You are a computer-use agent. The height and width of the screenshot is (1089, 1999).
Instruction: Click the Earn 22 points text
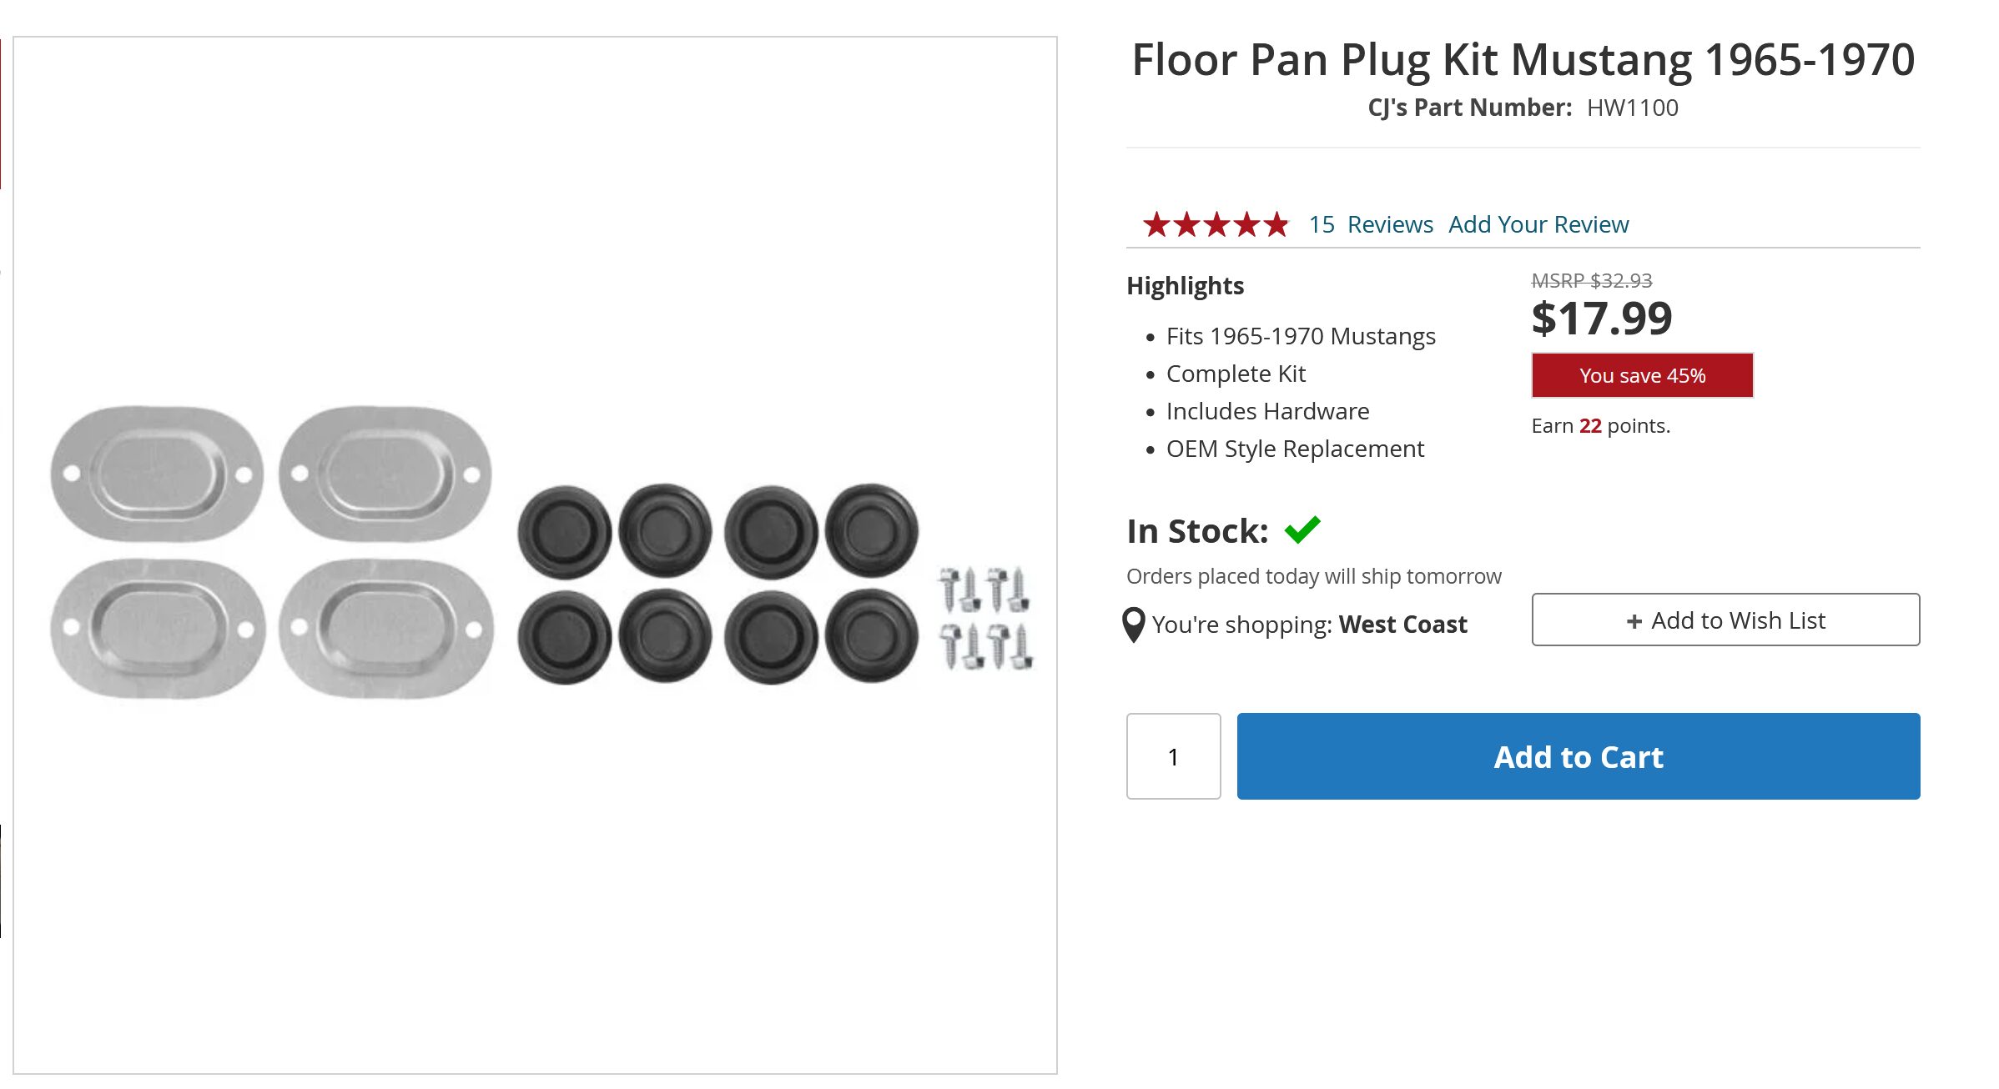click(x=1600, y=426)
